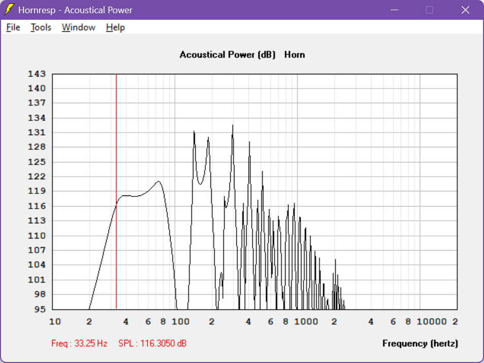Click the red frequency marker line
The width and height of the screenshot is (484, 363).
tap(116, 191)
